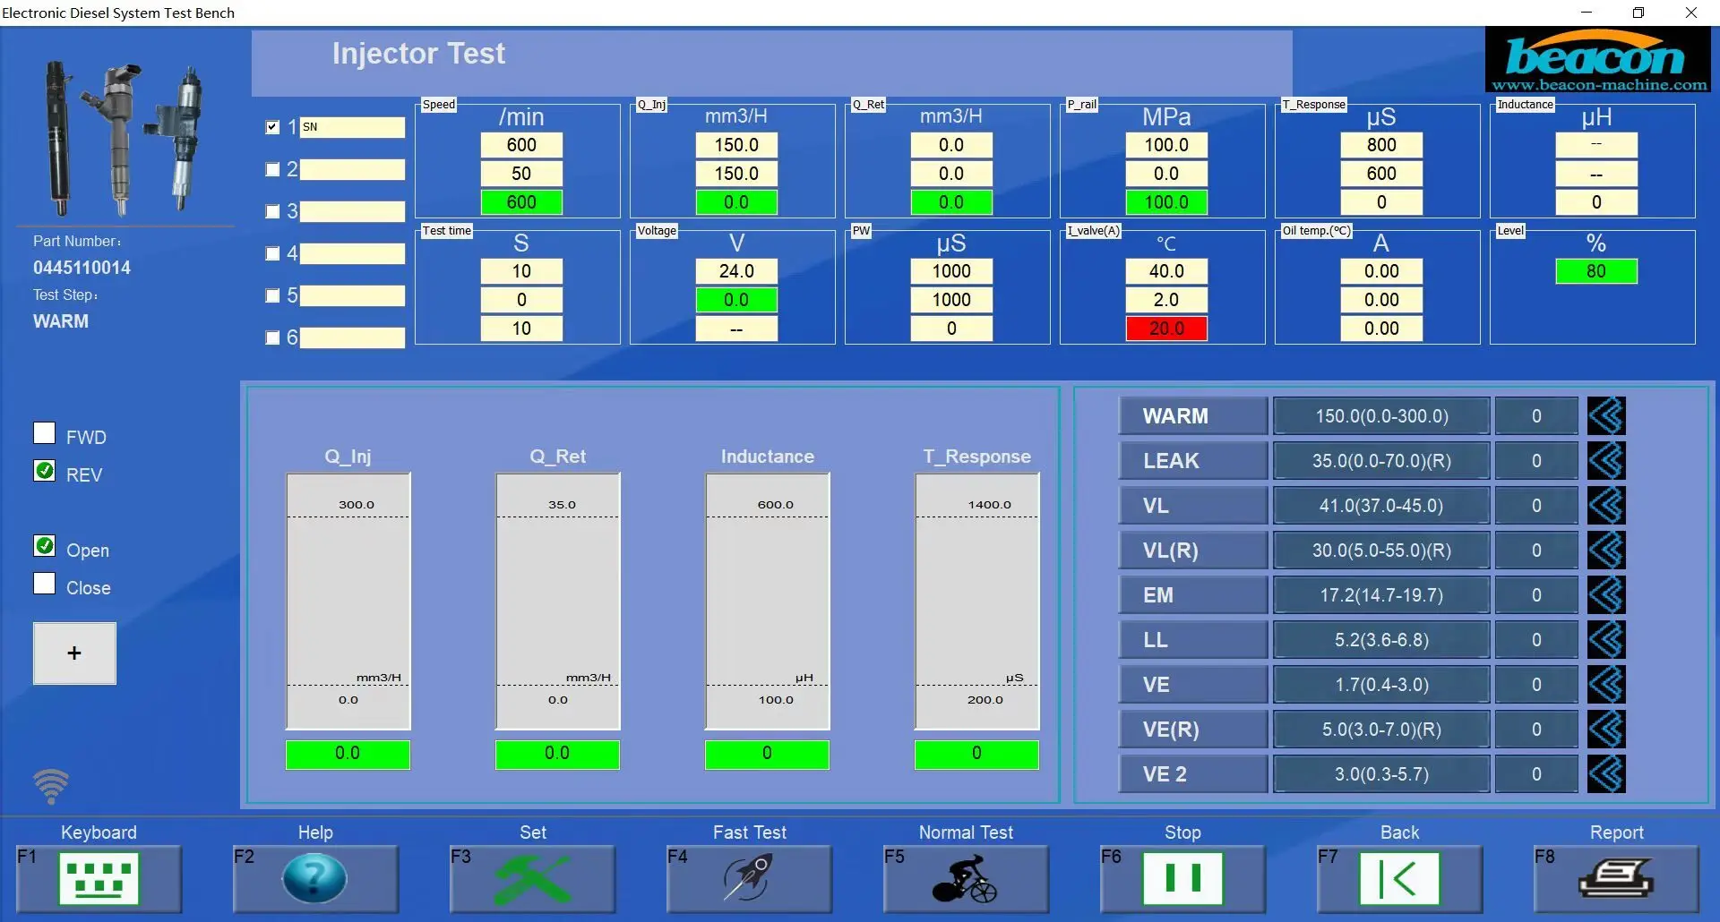Start Normal Test cyclist icon
Screen dimensions: 1720x922
click(x=966, y=878)
